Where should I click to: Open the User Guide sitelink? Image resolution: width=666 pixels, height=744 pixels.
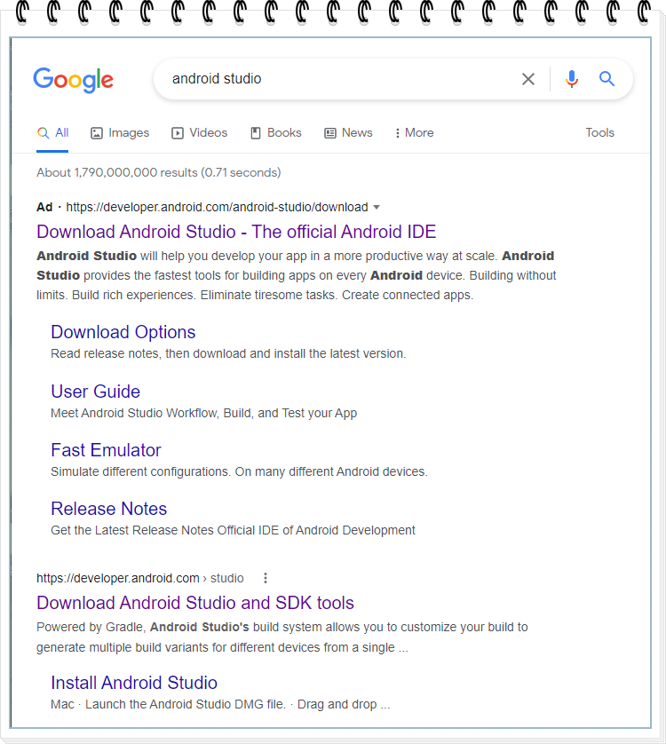(x=95, y=392)
